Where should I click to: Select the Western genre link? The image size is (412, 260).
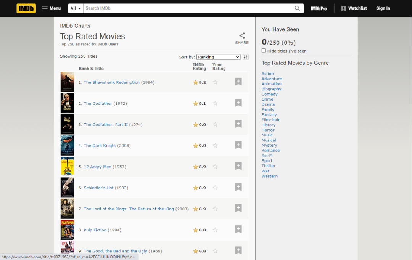tap(270, 176)
